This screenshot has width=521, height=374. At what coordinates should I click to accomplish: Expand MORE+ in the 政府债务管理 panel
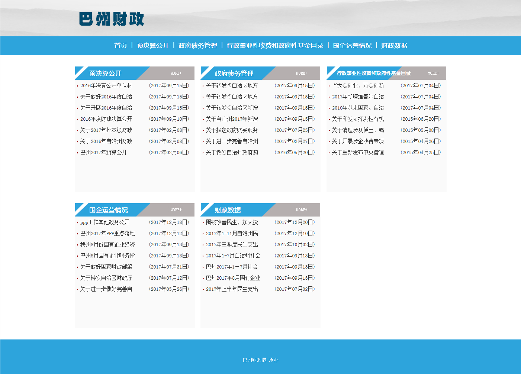coord(302,74)
